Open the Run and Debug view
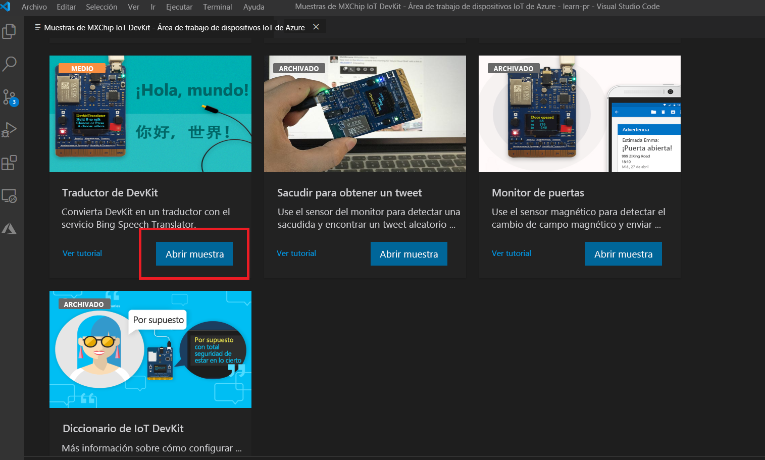This screenshot has height=460, width=765. tap(9, 130)
